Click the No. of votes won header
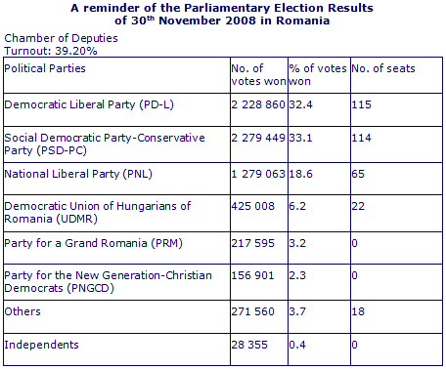 click(259, 75)
